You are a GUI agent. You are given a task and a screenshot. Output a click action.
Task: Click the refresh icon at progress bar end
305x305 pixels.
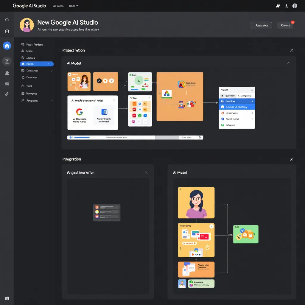click(200, 137)
